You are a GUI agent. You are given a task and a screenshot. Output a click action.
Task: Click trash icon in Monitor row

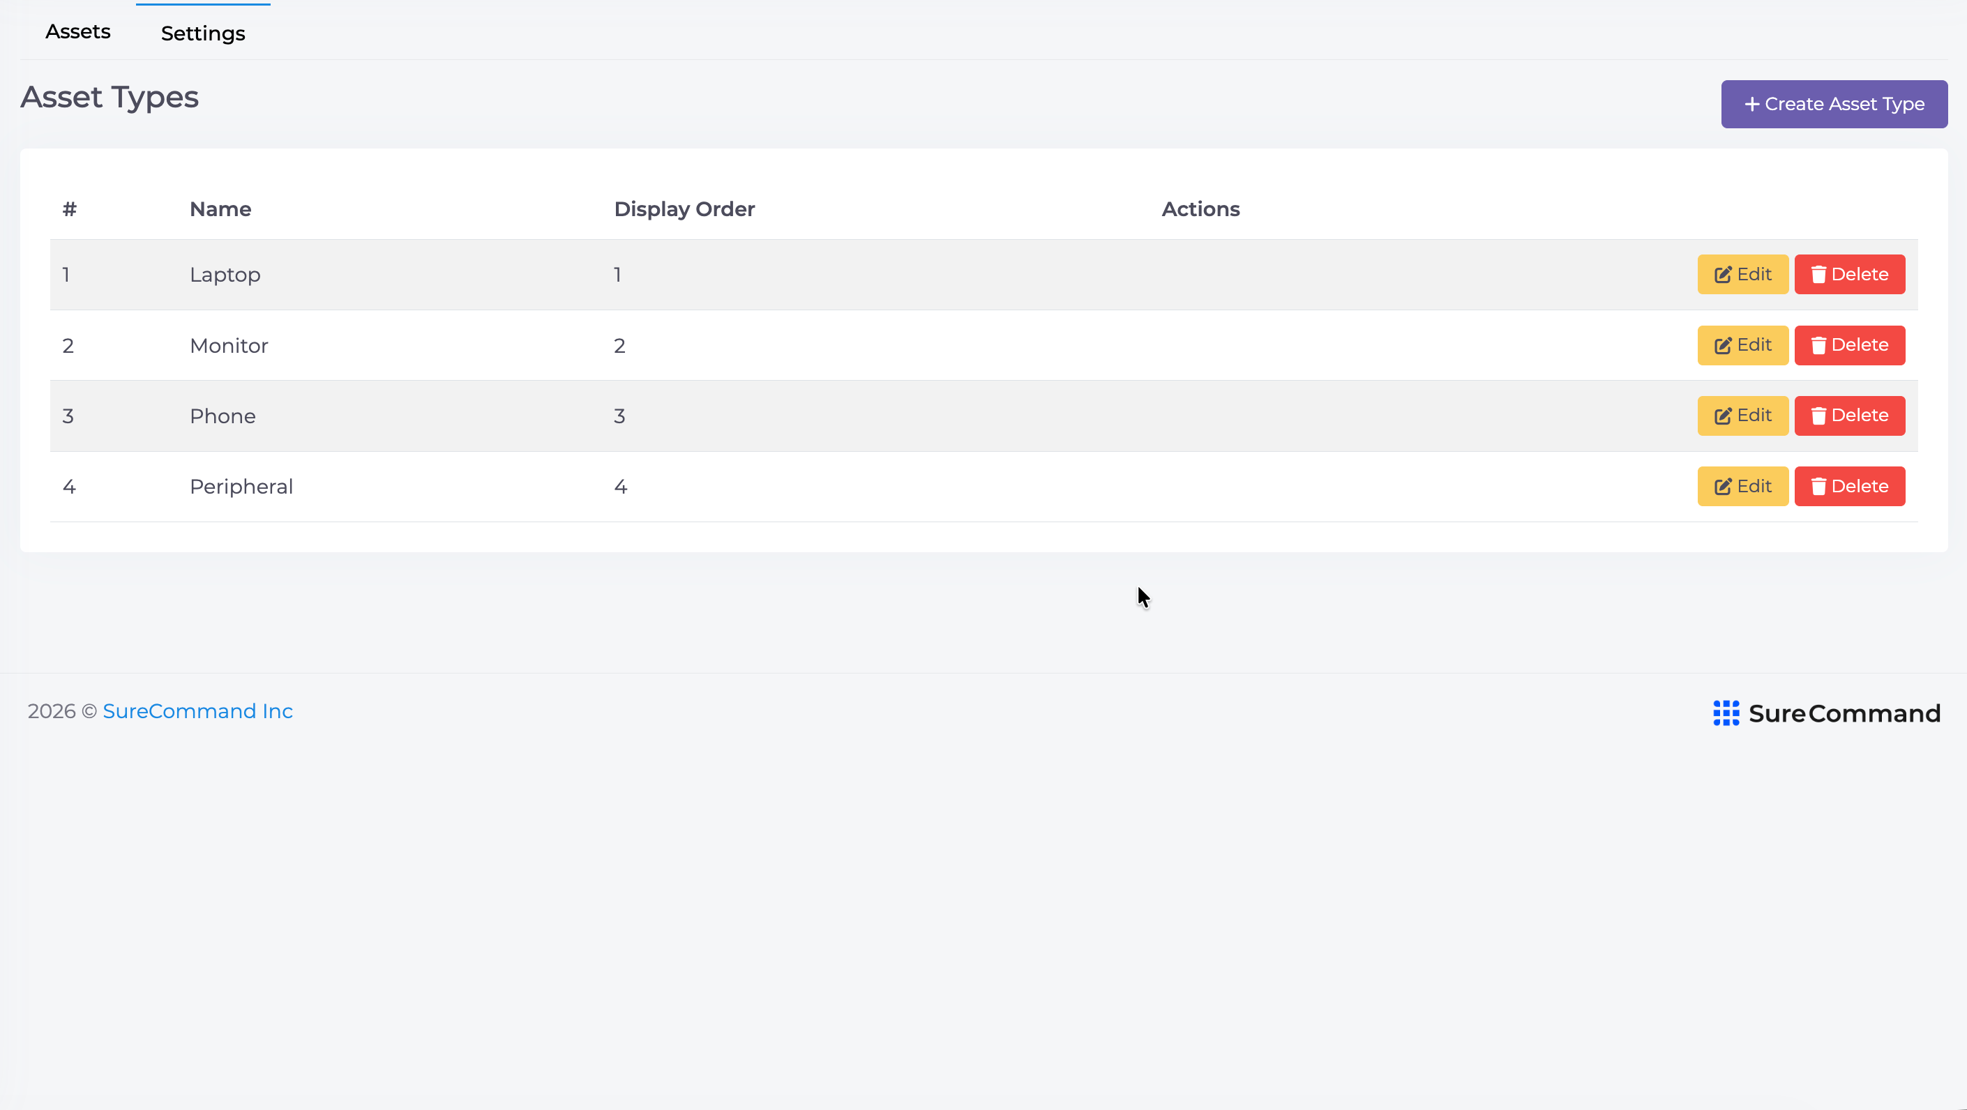[1818, 346]
